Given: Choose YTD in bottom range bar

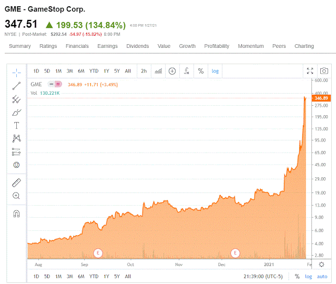Looking at the screenshot, I should 94,277.
